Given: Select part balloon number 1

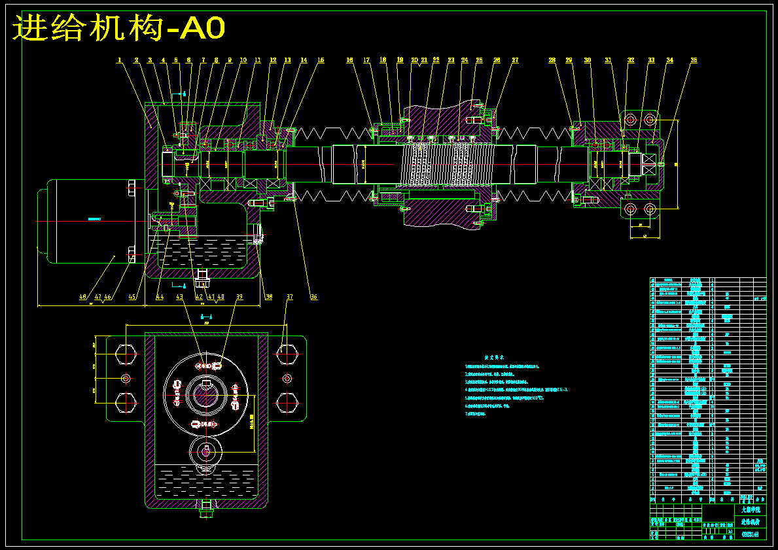Looking at the screenshot, I should click(x=120, y=61).
